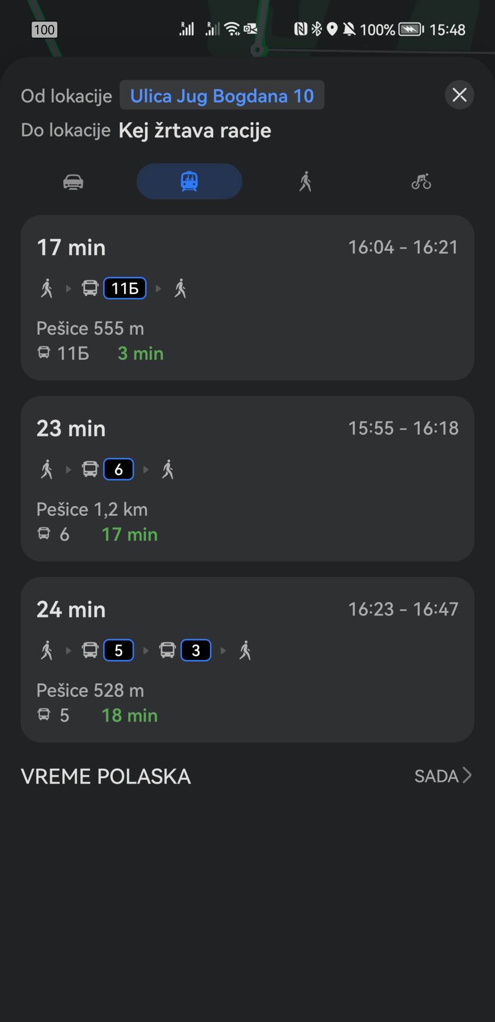Tap the bus line 6 badge
Screen dimensions: 495x1022
click(119, 469)
